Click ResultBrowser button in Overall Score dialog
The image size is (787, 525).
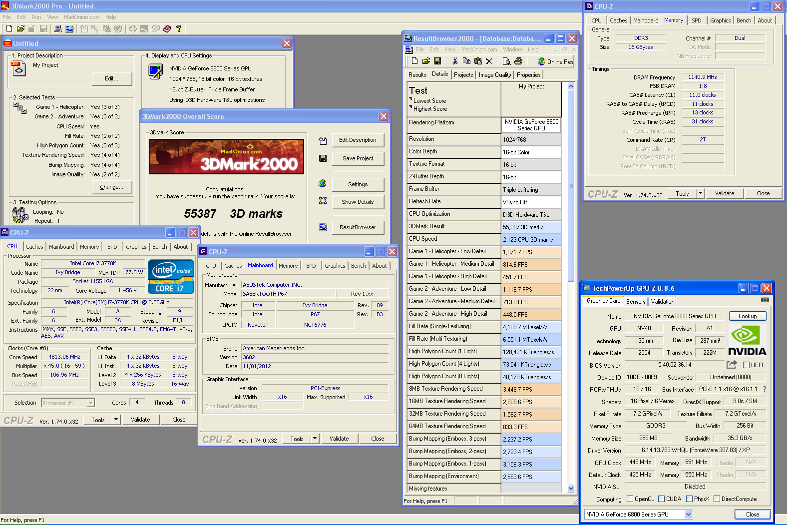[358, 227]
